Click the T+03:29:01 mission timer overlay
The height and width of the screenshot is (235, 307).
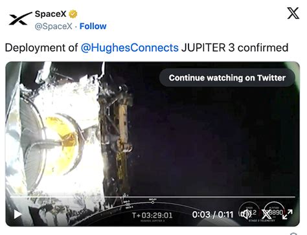click(x=152, y=215)
